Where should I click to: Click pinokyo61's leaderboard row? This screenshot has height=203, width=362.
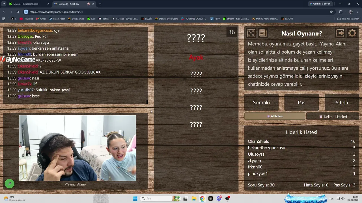(x=301, y=173)
